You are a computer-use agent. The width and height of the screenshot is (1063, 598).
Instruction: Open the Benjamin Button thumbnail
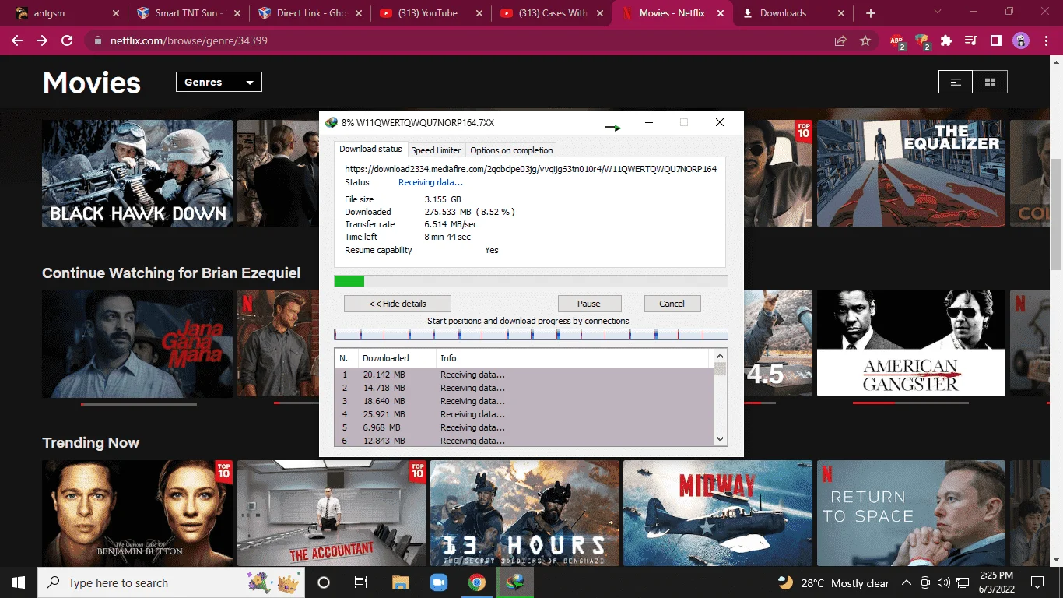point(137,513)
